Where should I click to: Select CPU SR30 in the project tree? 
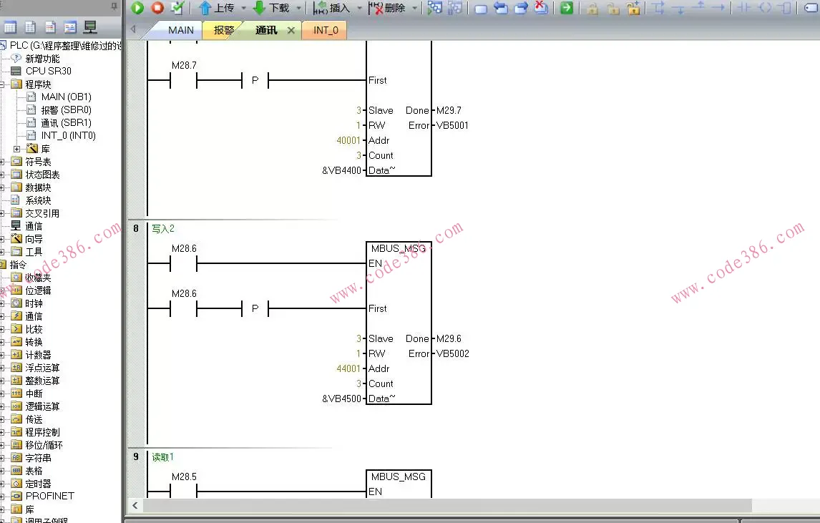click(48, 71)
